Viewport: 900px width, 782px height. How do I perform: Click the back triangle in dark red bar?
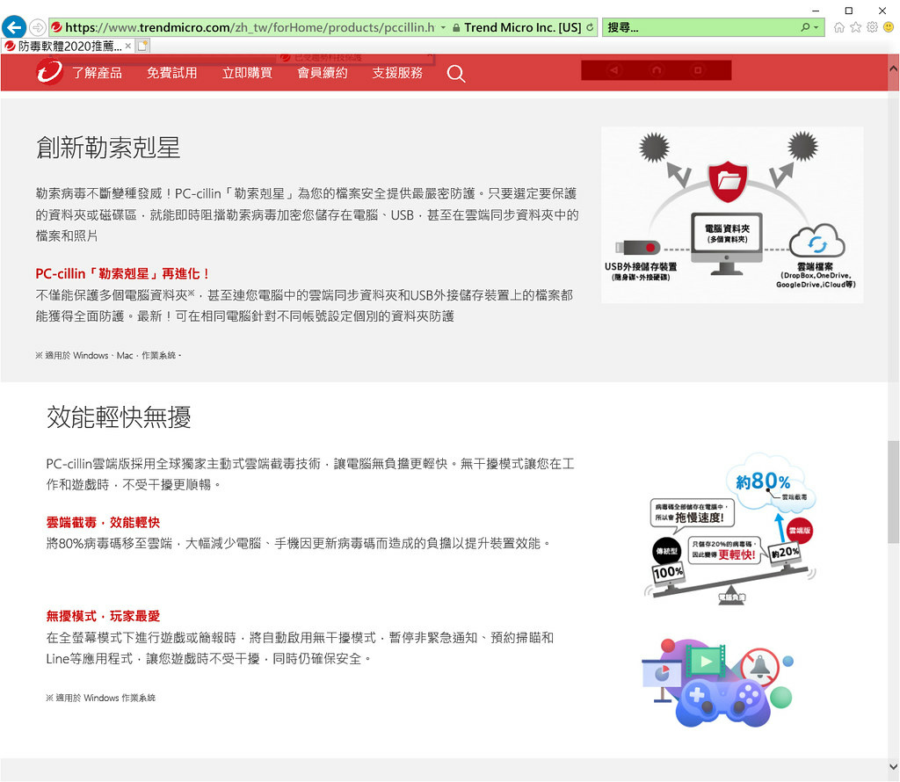tap(614, 70)
